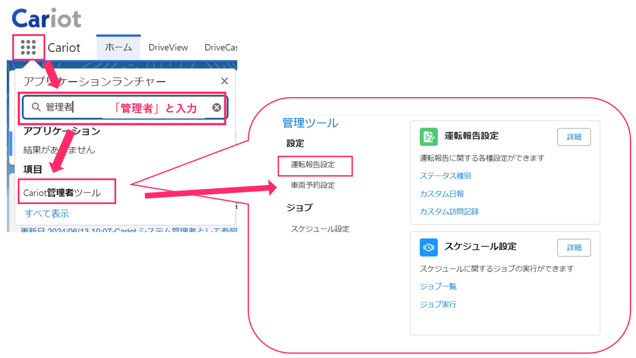Click the Cariot app name label
636x358 pixels.
pos(64,48)
